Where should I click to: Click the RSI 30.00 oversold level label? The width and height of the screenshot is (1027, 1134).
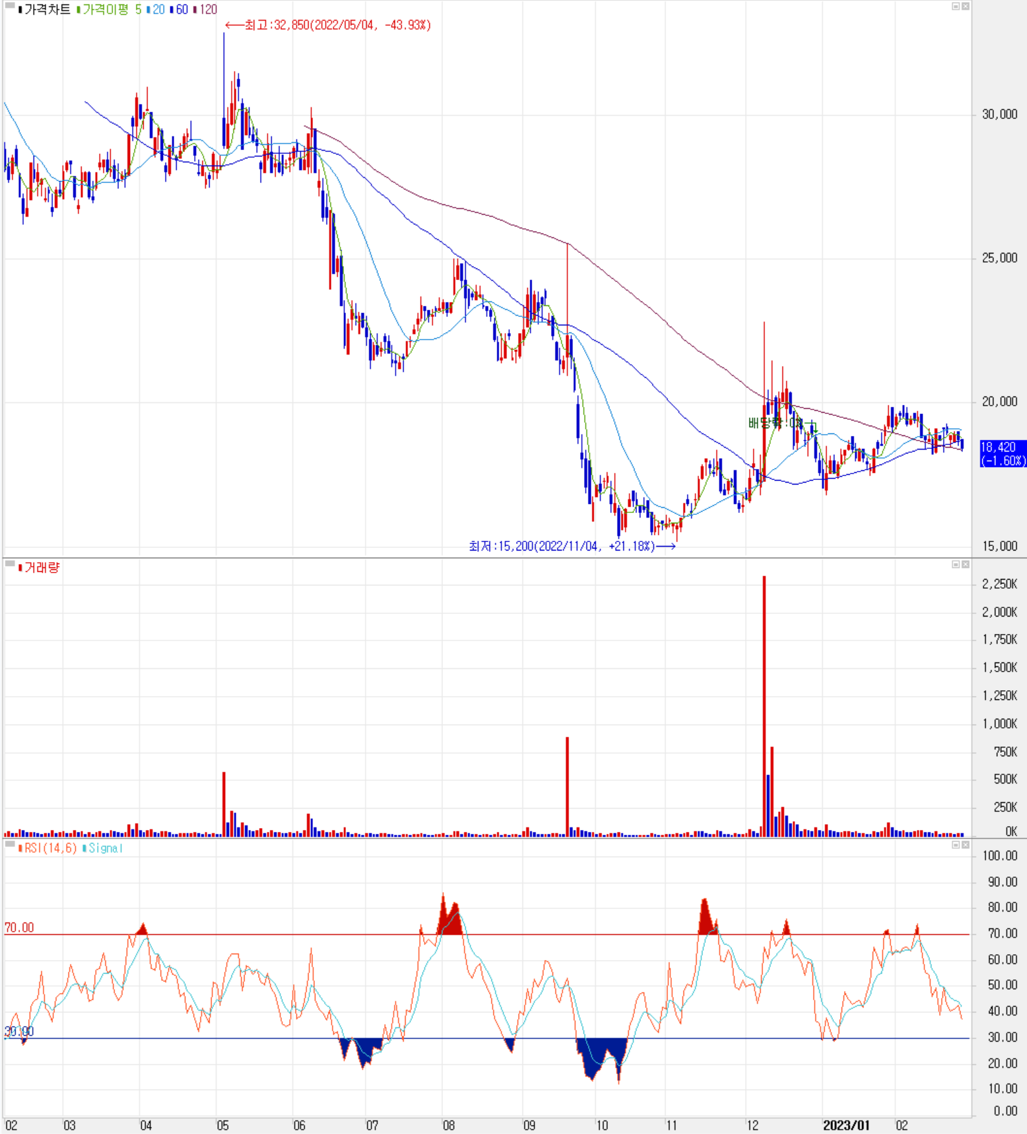click(x=19, y=1032)
